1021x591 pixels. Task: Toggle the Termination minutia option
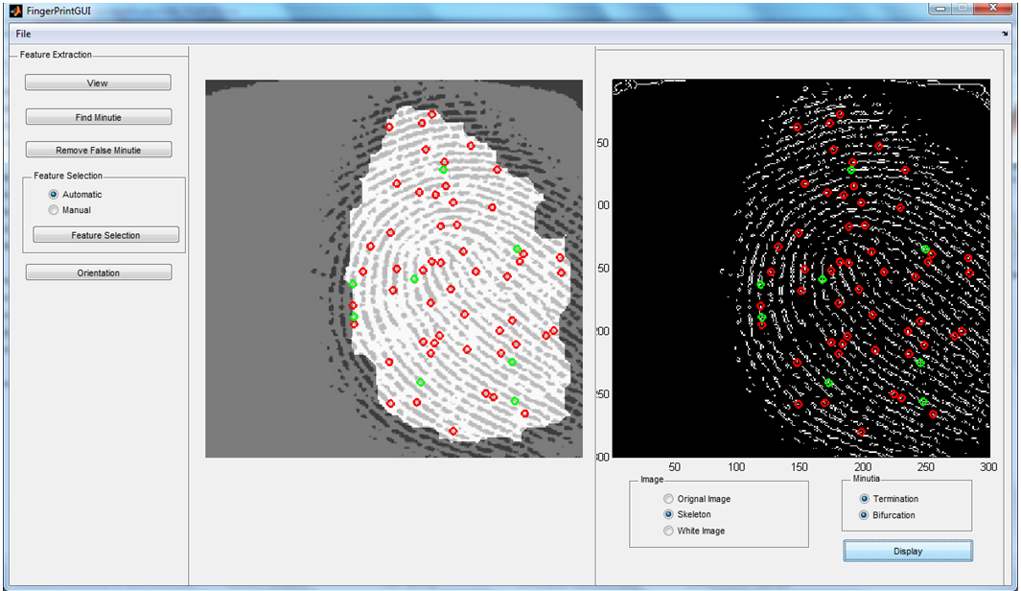point(865,499)
